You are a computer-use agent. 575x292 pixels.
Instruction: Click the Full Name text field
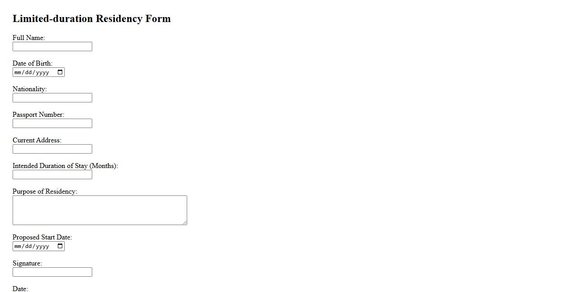(52, 47)
